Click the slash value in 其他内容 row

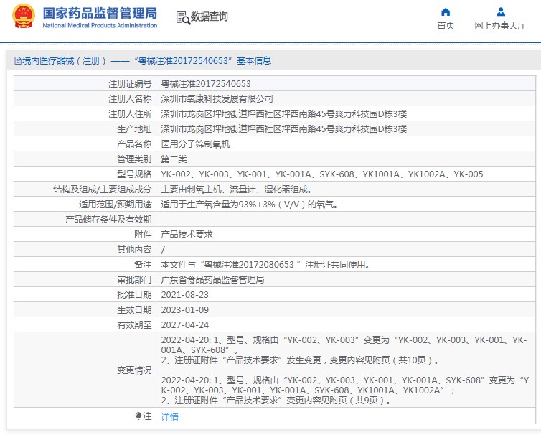click(163, 250)
